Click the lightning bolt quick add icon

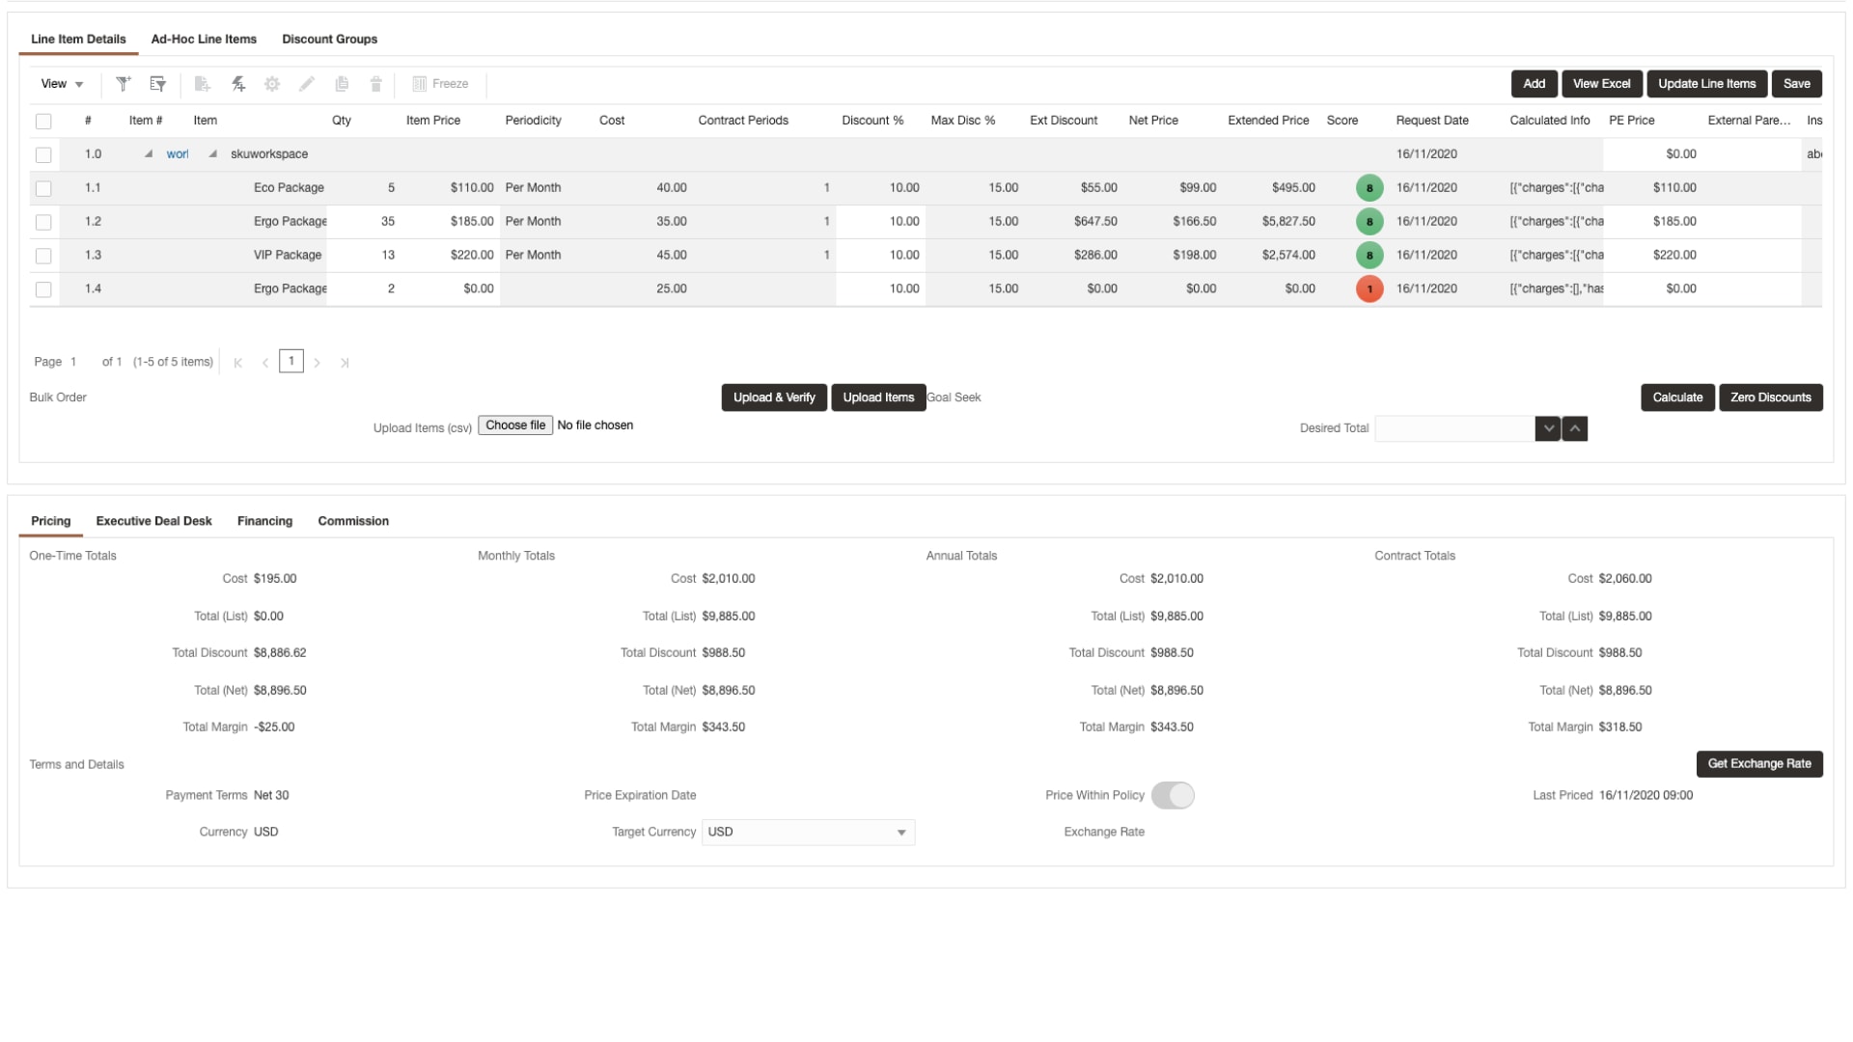238,84
